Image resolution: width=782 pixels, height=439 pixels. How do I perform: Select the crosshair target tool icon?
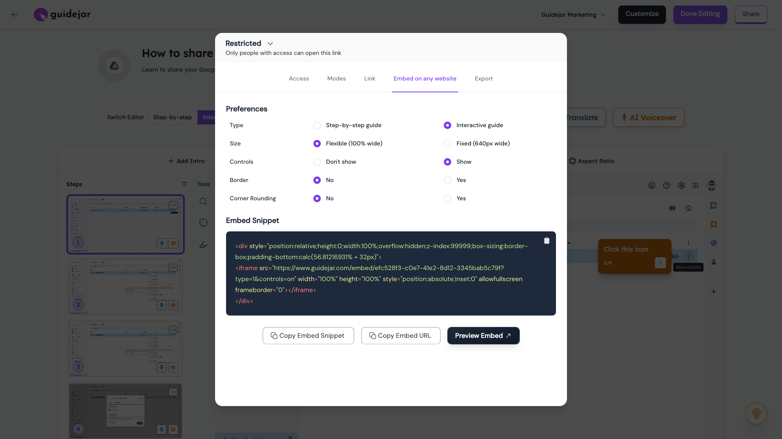click(203, 223)
